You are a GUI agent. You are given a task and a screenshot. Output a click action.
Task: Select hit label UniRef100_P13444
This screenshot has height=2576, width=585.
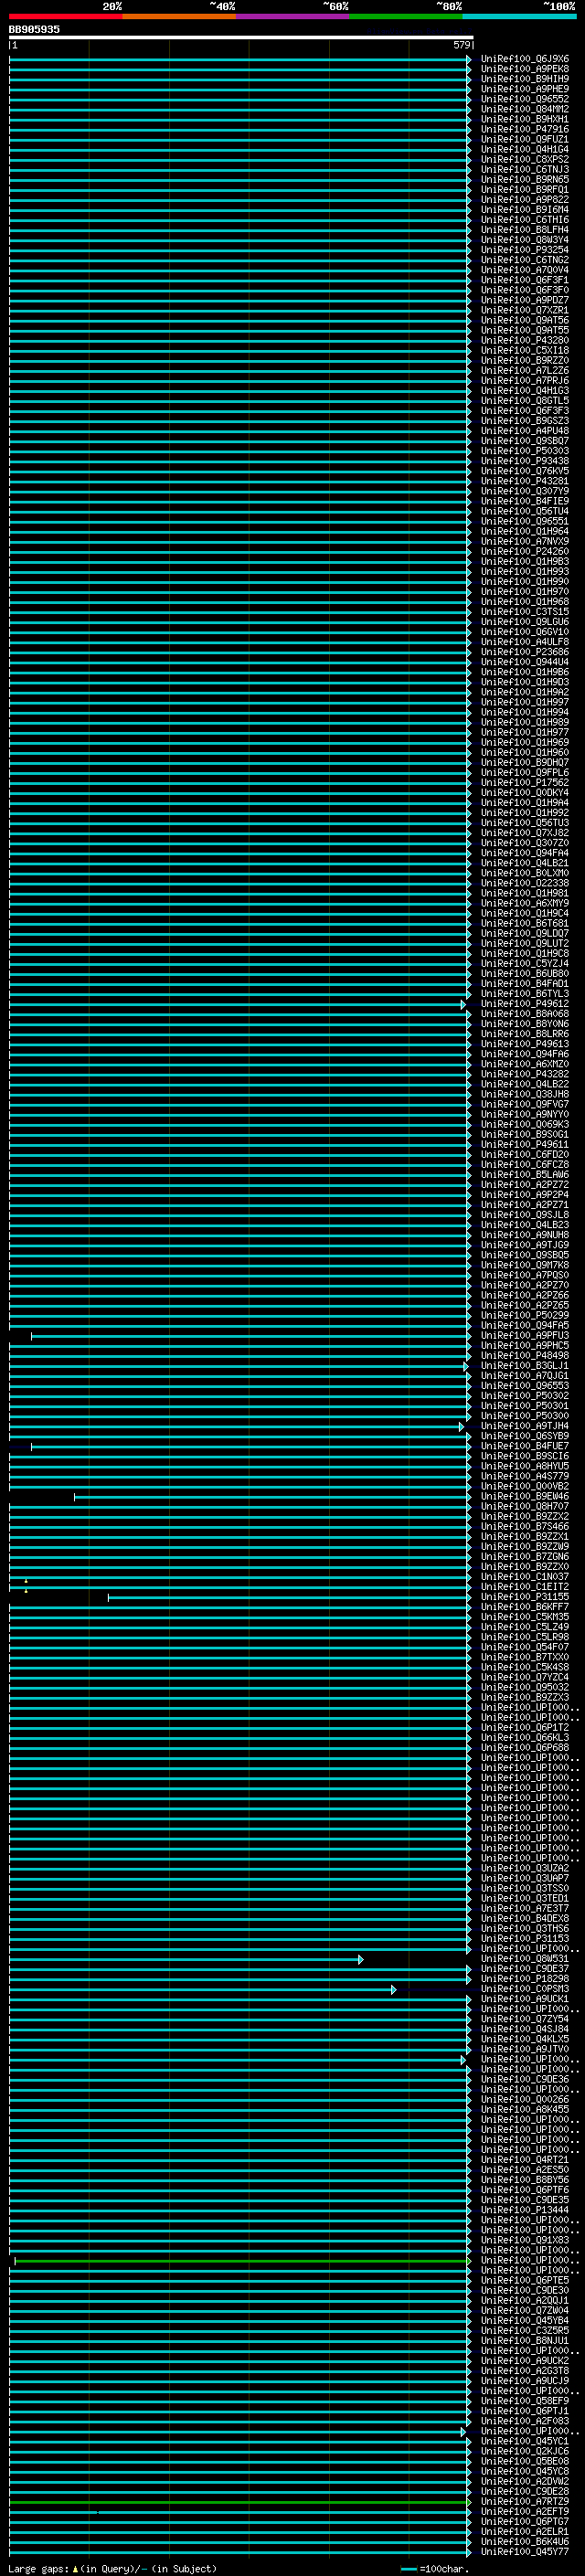tap(525, 2209)
